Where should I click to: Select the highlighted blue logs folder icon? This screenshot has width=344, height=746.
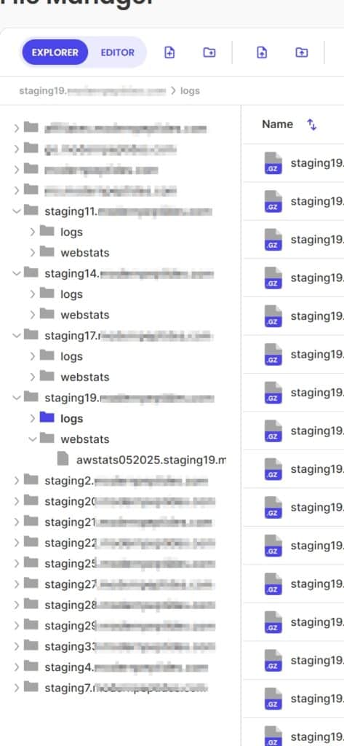(x=47, y=417)
